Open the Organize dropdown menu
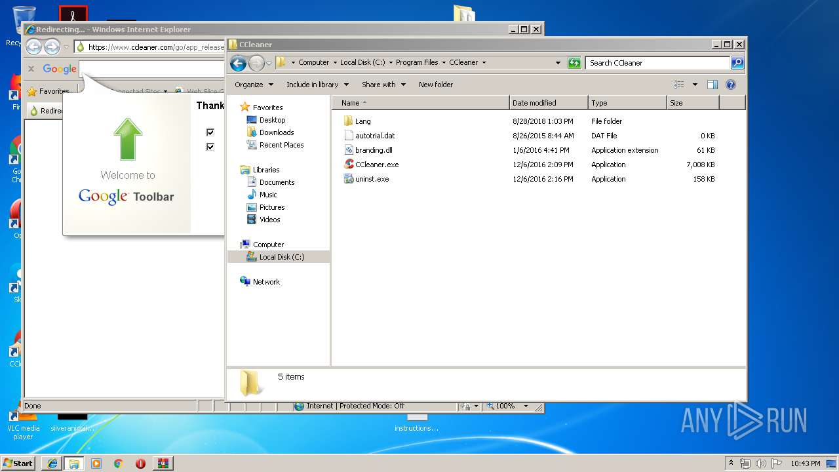839x472 pixels. click(x=254, y=85)
